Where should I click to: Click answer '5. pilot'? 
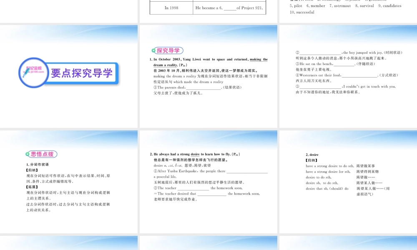pyautogui.click(x=296, y=5)
